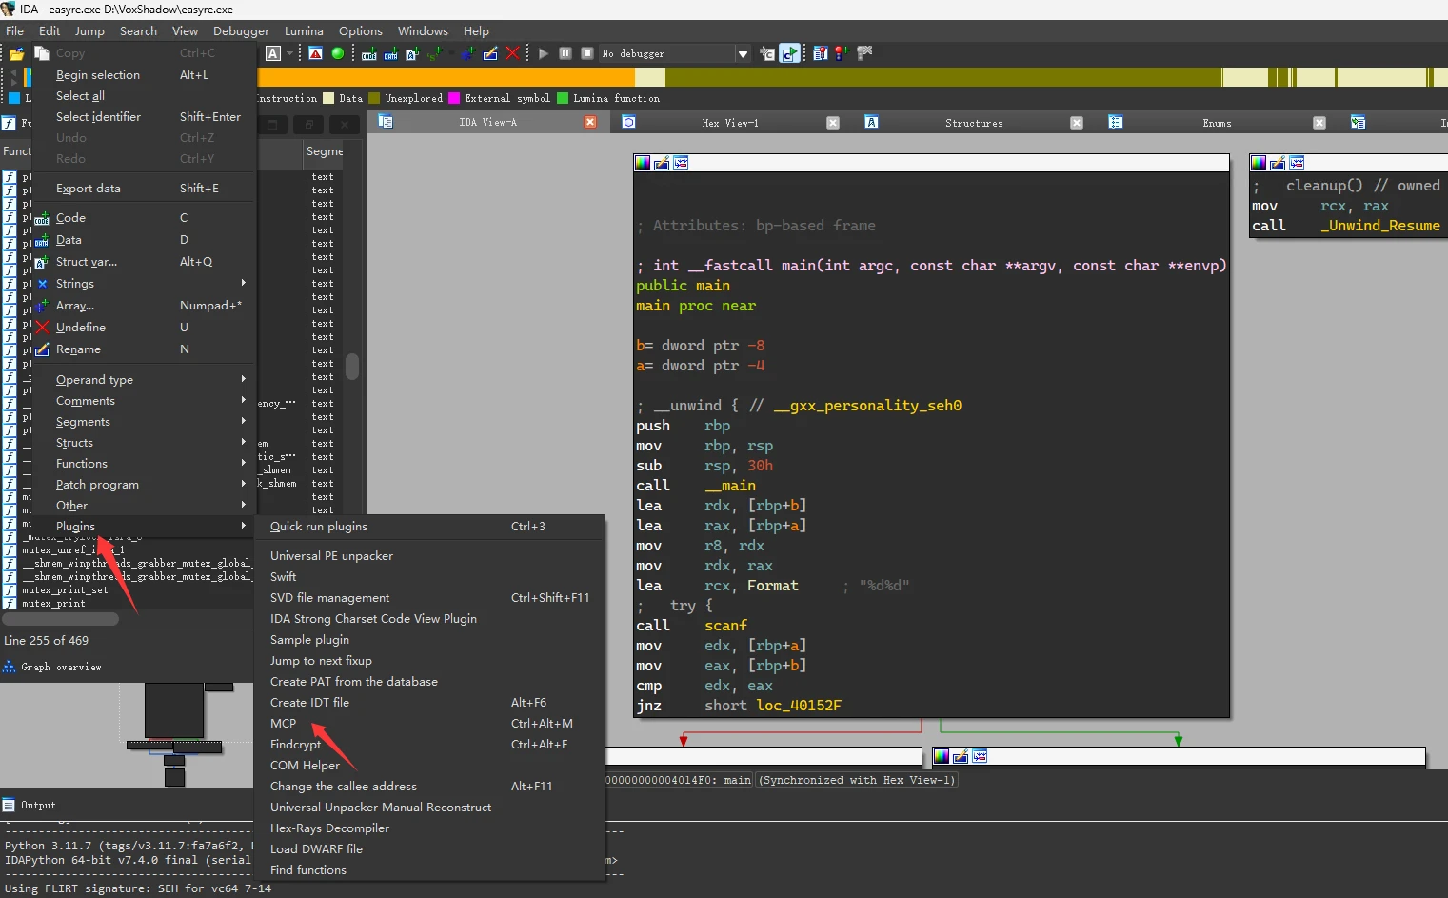Click the struct variable toolbar icon

[412, 54]
